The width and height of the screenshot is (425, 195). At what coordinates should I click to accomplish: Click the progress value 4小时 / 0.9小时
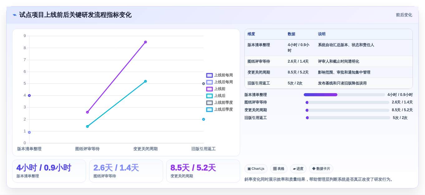400,95
